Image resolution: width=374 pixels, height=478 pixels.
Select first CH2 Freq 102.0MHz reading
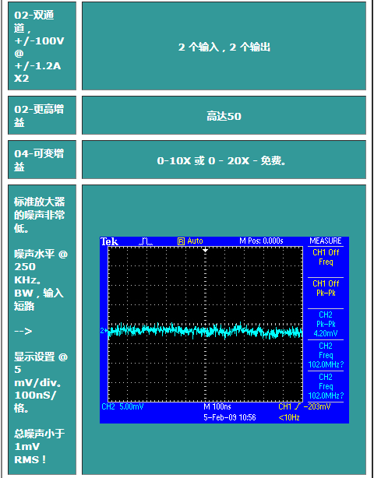[x=326, y=355]
